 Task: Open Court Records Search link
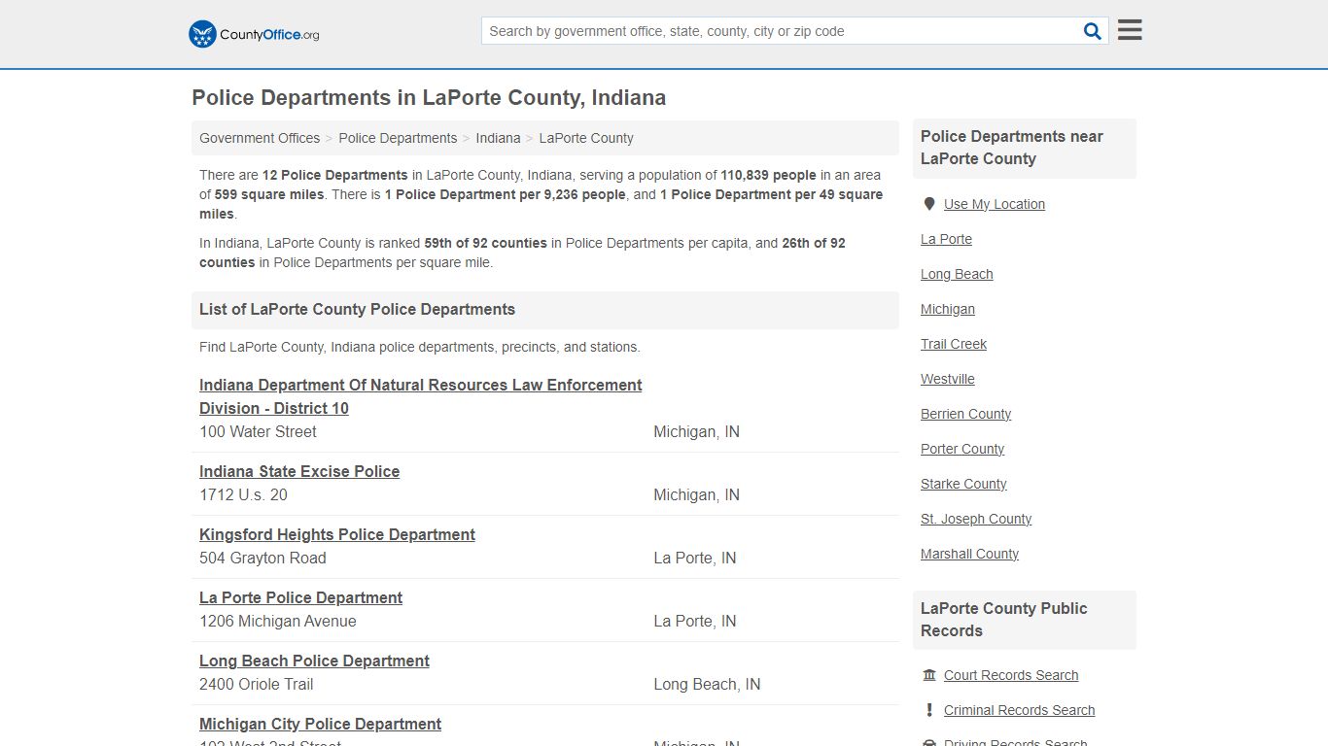click(x=1011, y=675)
